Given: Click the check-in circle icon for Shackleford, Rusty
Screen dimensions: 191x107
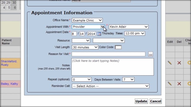Looking at the screenshot, I should (189, 63).
